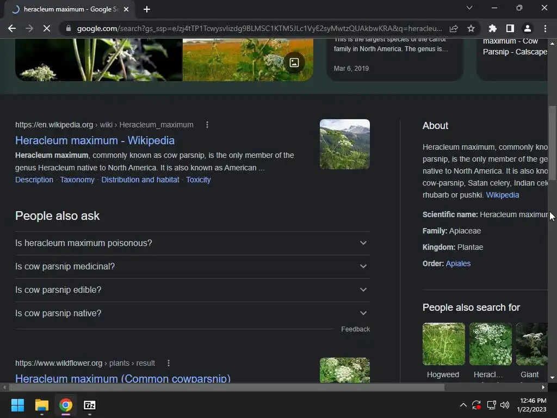The image size is (557, 418).
Task: Stop loading the page
Action: [x=47, y=28]
